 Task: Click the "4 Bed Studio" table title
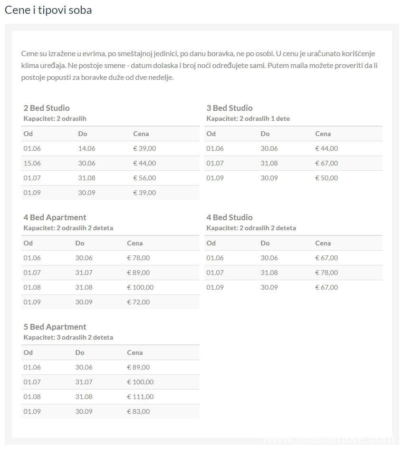[230, 217]
